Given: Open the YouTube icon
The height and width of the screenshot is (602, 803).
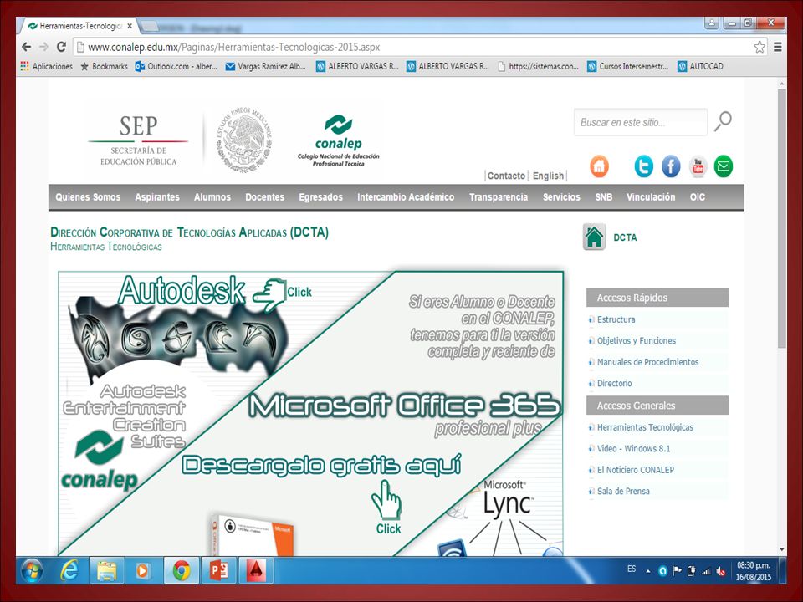Looking at the screenshot, I should click(698, 166).
